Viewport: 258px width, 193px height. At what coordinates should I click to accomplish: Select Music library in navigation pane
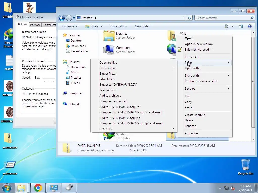75,72
